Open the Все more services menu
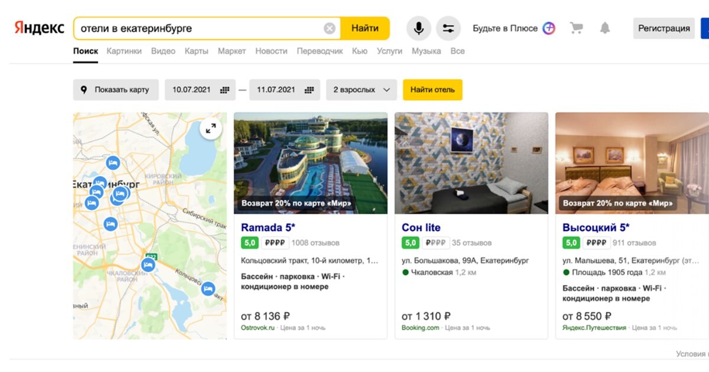The width and height of the screenshot is (709, 372). (457, 51)
